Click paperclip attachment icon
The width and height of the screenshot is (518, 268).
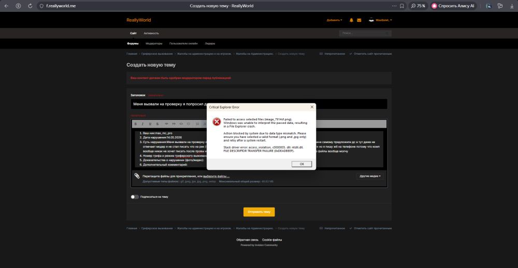coord(137,176)
